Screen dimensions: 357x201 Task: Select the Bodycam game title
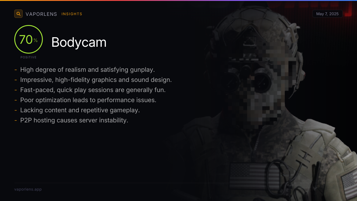[79, 42]
